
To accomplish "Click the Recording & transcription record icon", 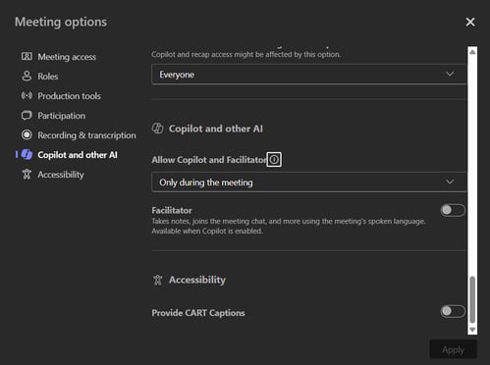I will pyautogui.click(x=27, y=135).
